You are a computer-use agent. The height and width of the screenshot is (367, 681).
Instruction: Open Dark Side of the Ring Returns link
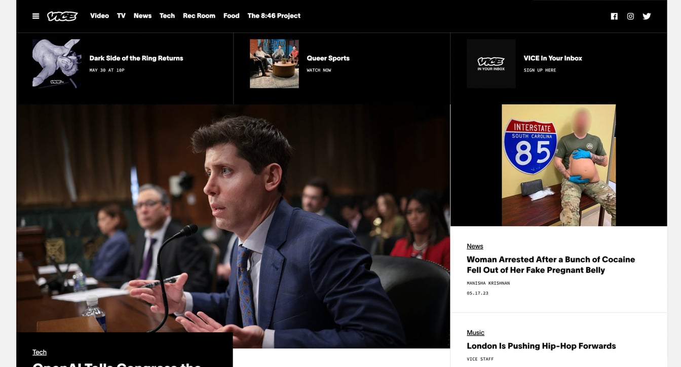pyautogui.click(x=136, y=58)
